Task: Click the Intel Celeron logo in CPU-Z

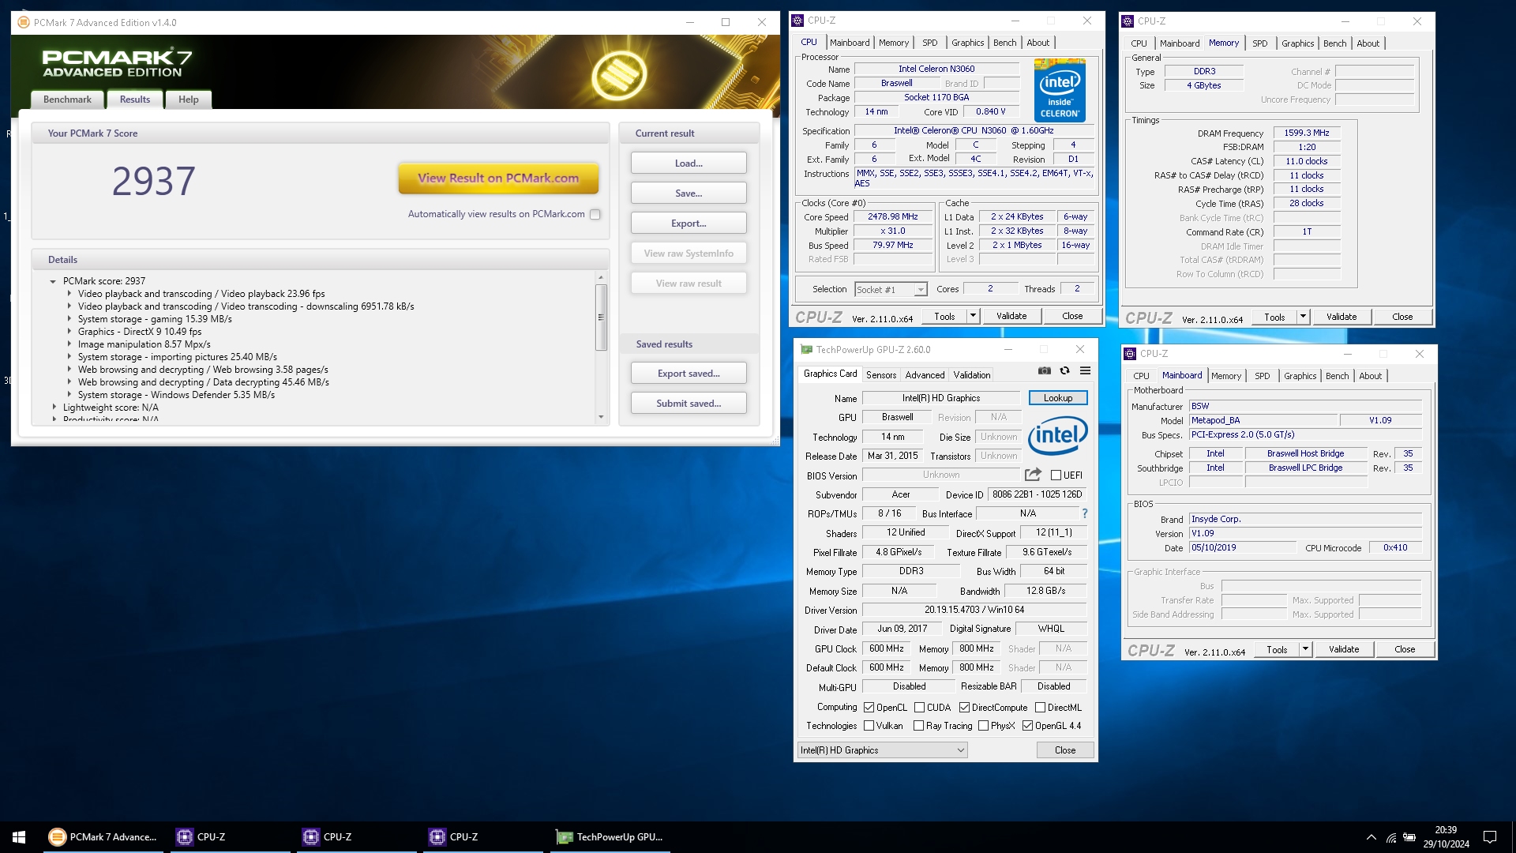Action: 1060,90
